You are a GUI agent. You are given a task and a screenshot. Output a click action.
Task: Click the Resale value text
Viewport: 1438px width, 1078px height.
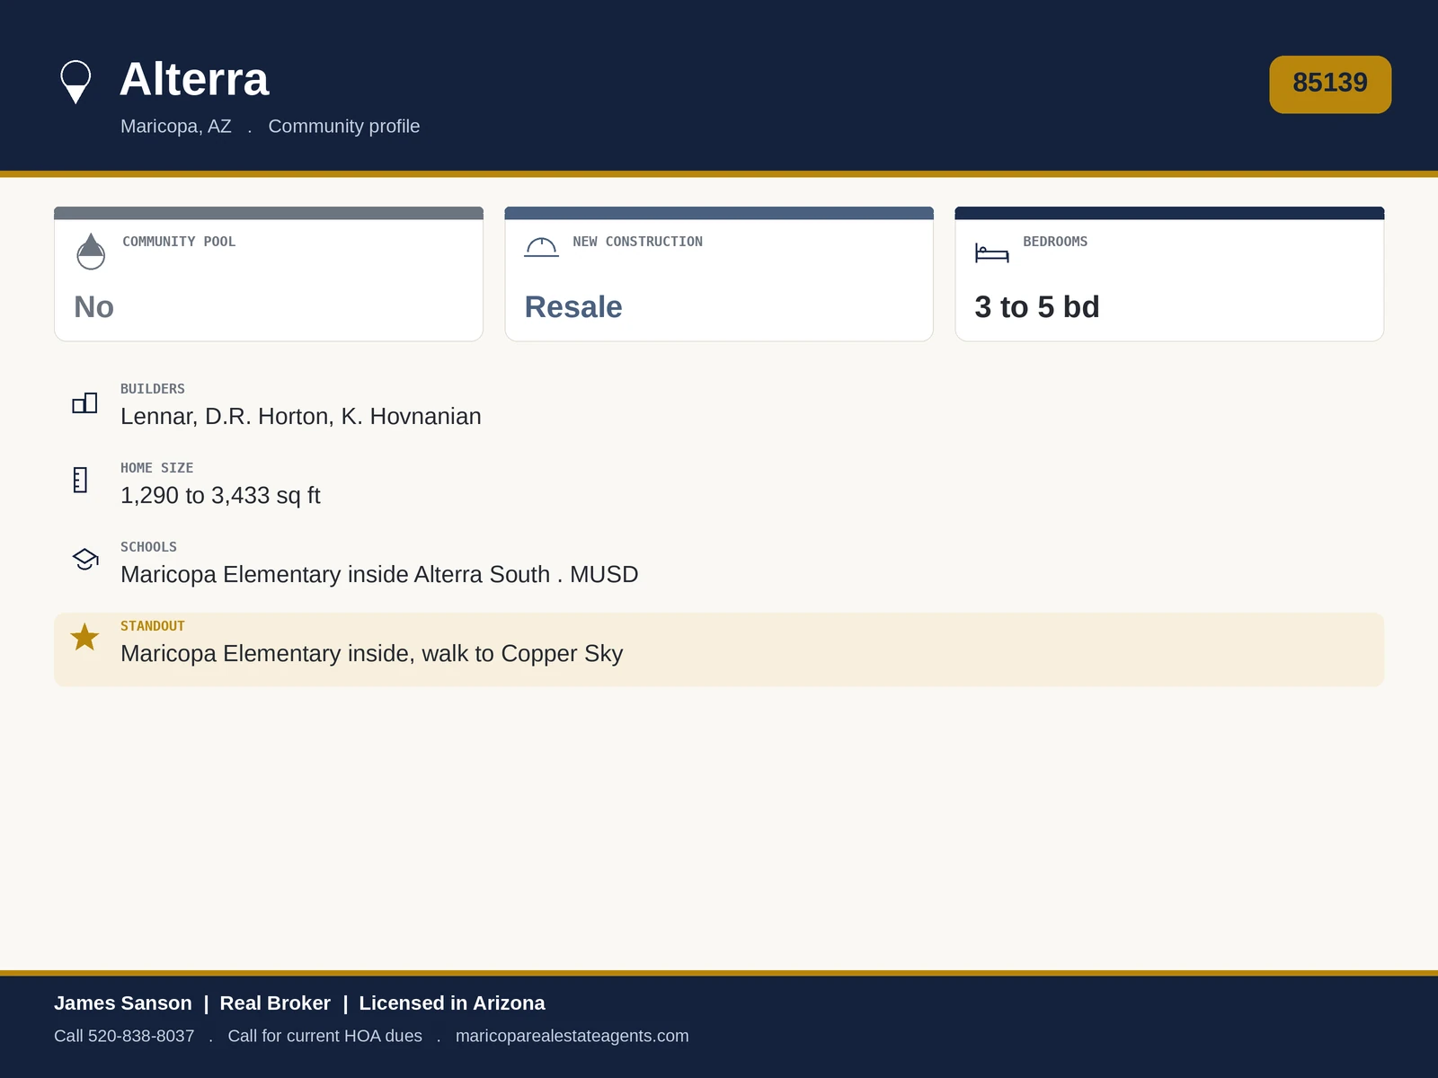(x=573, y=307)
